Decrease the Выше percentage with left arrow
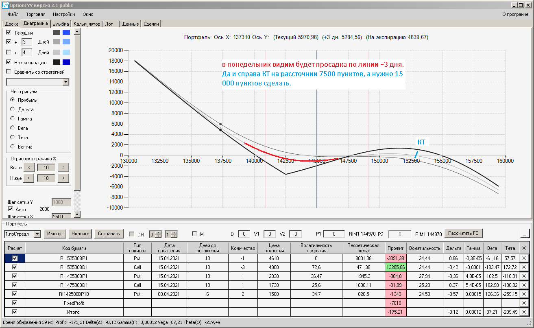 click(x=28, y=168)
